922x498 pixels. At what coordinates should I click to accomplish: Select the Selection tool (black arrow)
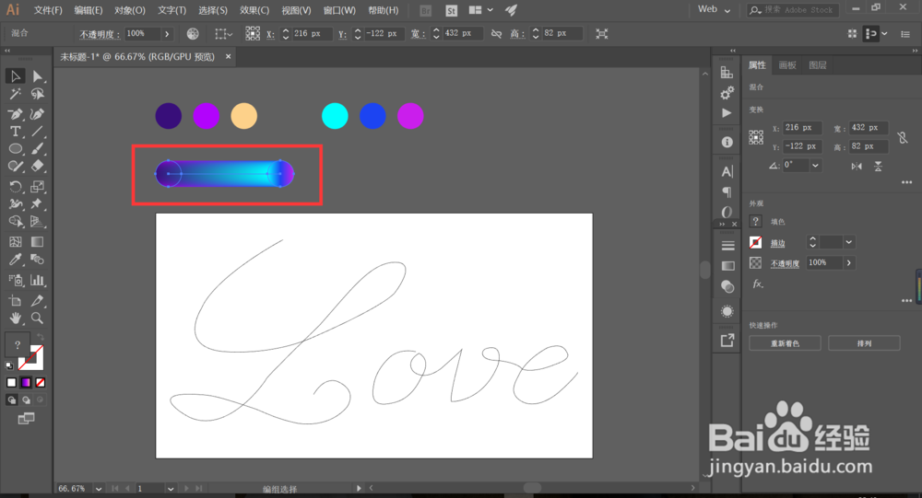16,76
